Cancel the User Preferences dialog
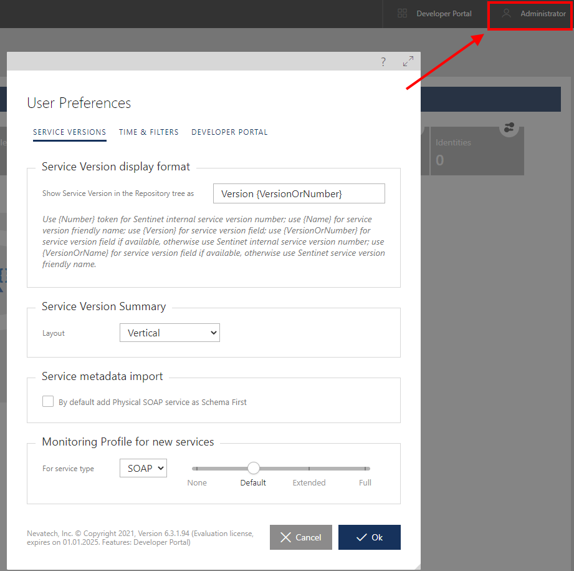 (301, 537)
